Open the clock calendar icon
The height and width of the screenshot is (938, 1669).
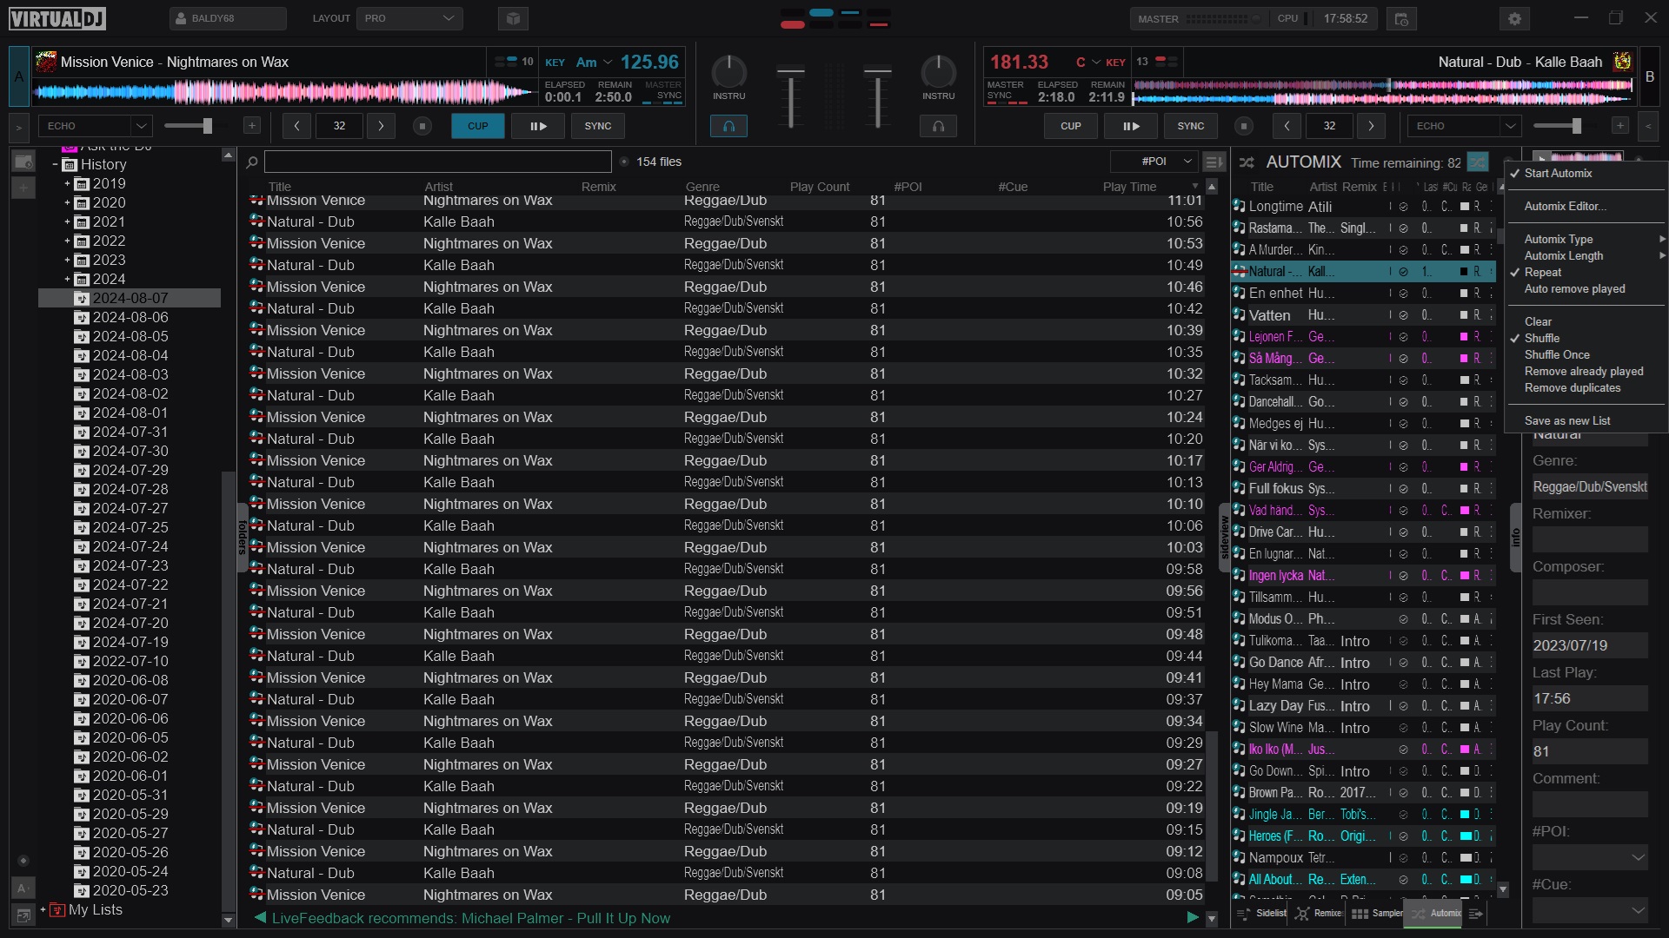tap(1401, 18)
